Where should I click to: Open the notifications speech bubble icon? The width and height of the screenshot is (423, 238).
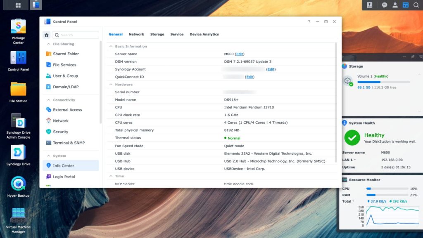pos(385,5)
